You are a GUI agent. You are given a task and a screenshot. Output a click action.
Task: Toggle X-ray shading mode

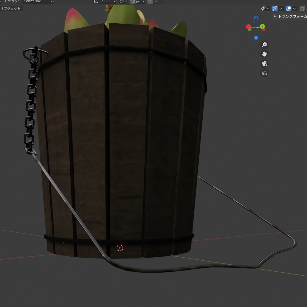tap(302, 9)
